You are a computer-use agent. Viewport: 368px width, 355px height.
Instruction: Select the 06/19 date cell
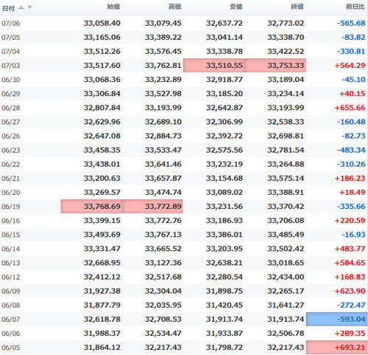[x=10, y=207]
